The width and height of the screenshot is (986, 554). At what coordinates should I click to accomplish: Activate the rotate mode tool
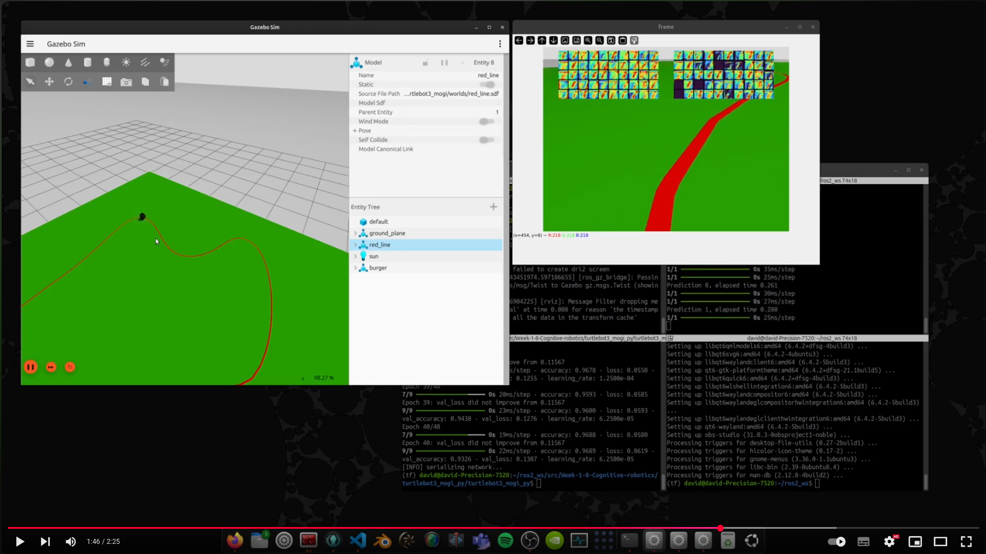[69, 81]
